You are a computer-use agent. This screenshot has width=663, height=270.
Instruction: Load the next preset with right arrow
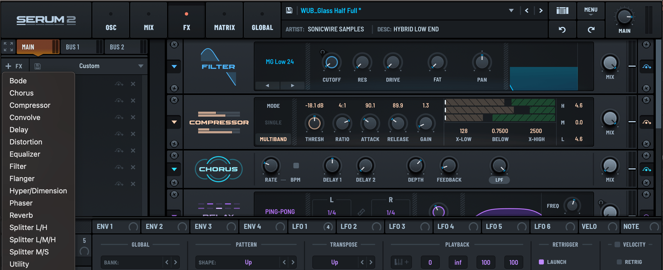pos(541,11)
